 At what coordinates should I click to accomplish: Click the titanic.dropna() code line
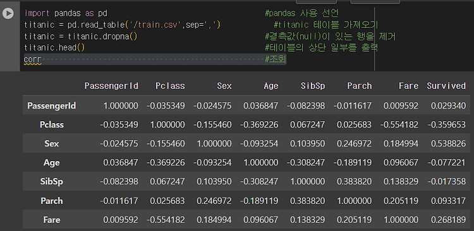[81, 37]
